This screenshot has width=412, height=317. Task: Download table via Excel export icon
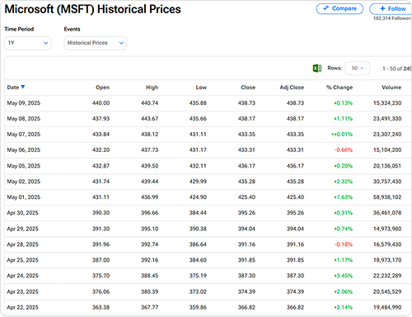(x=317, y=69)
